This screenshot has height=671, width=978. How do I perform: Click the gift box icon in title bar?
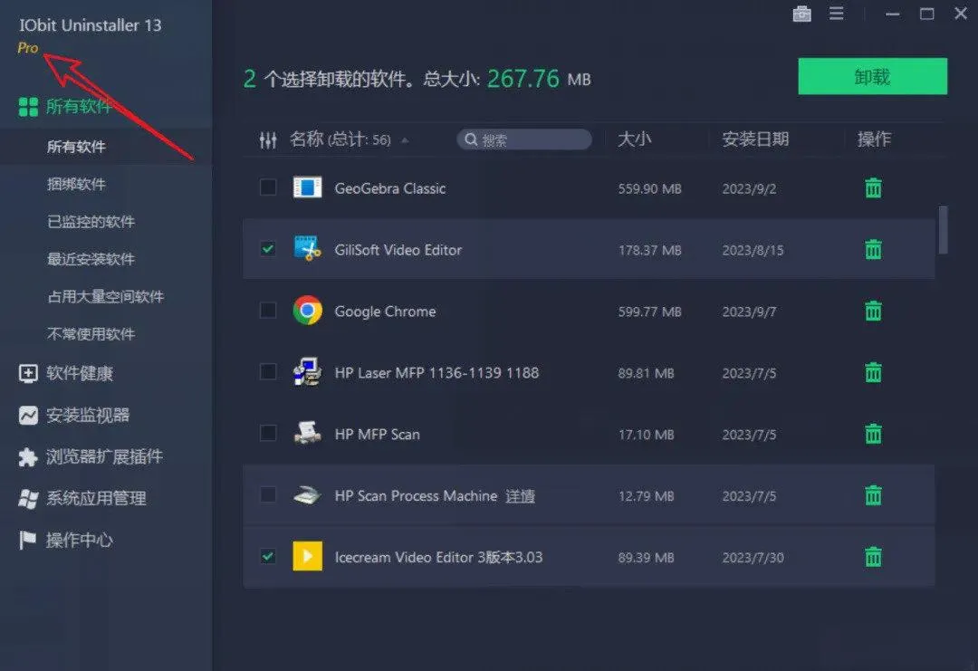click(x=801, y=14)
